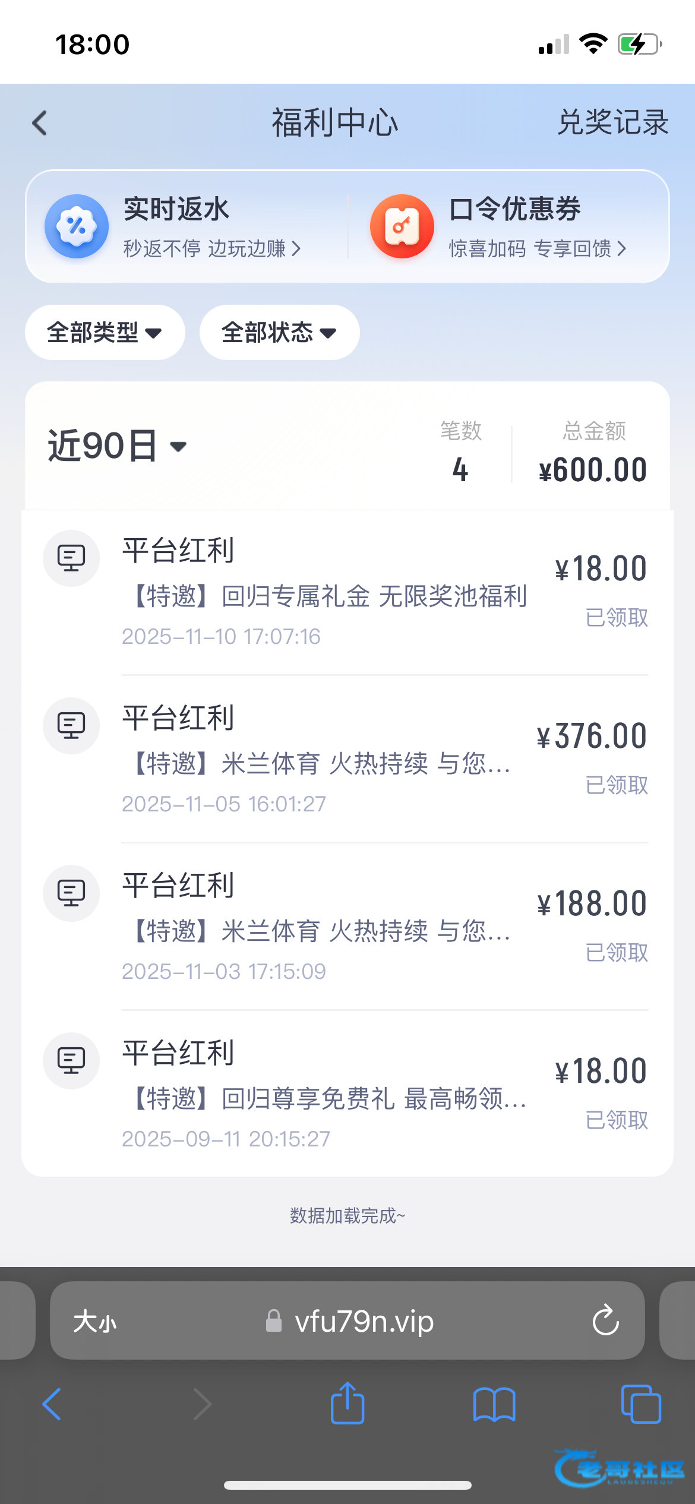Expand the 全部类型 filter dropdown
Image resolution: width=695 pixels, height=1504 pixels.
click(105, 333)
